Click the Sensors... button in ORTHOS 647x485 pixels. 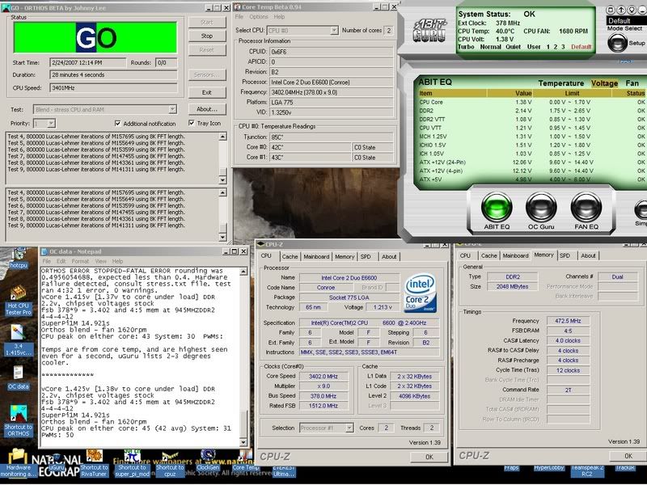[x=207, y=74]
